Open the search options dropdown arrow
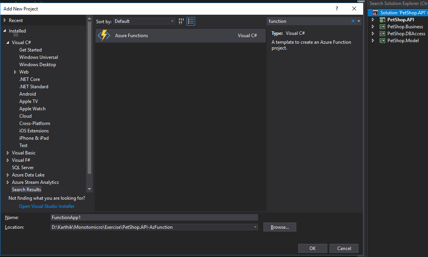Screen dimensions: 428x257 [x=359, y=21]
